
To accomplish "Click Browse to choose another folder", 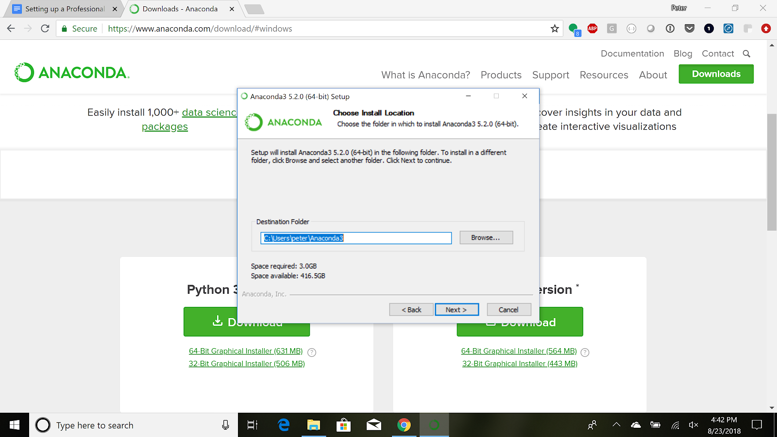I will (486, 237).
